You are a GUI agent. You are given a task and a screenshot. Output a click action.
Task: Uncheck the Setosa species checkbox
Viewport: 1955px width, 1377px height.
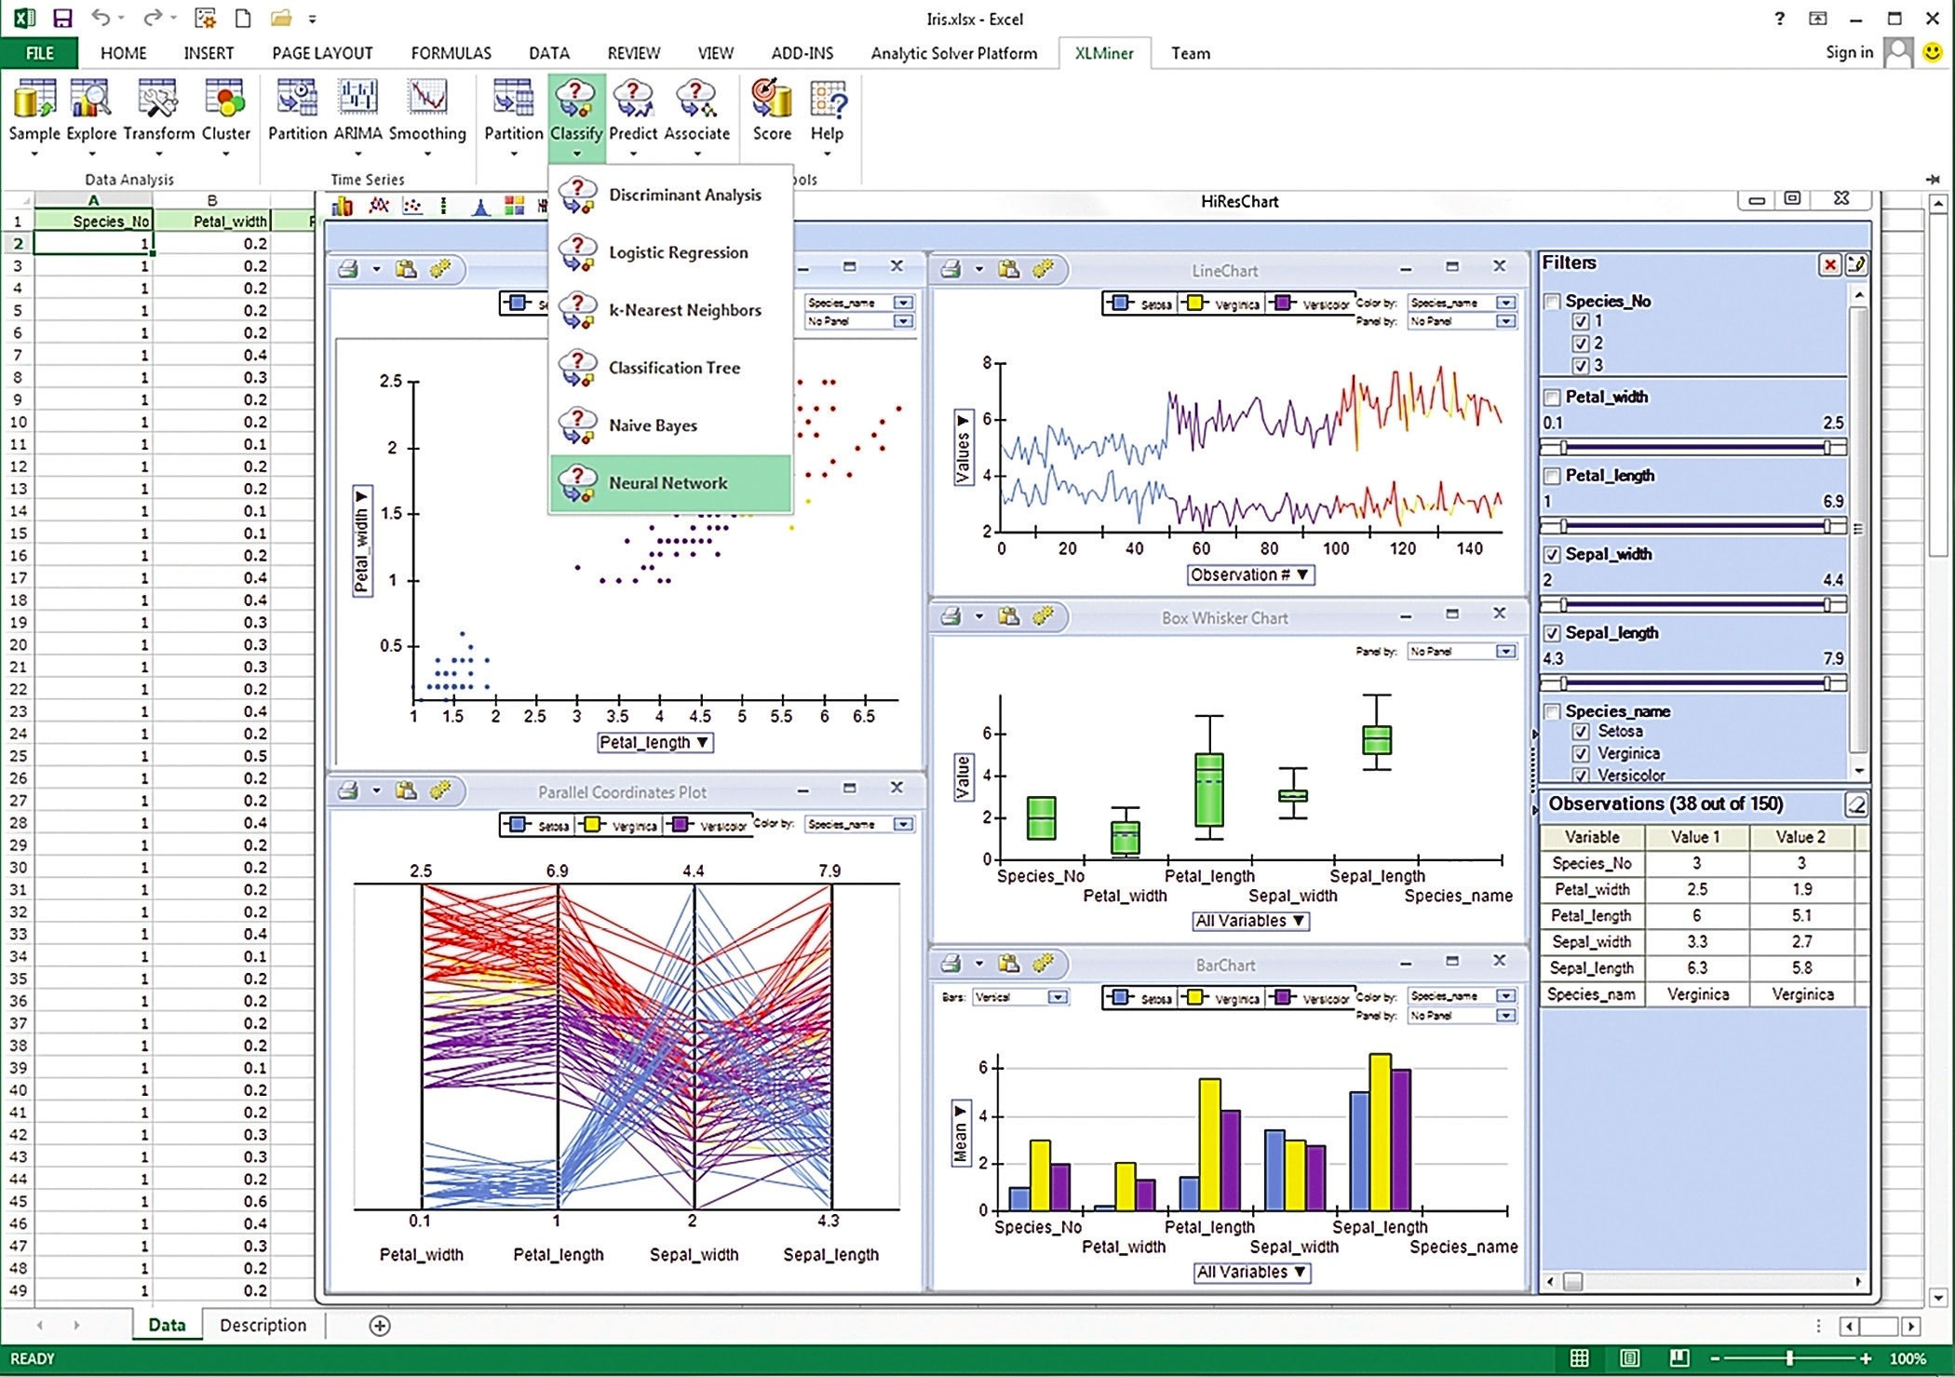(1580, 732)
